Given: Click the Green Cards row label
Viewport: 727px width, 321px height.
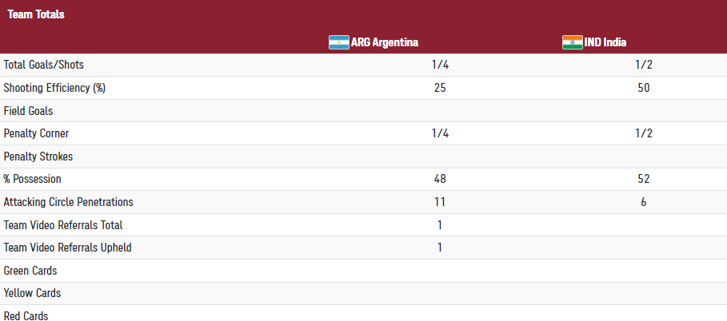Looking at the screenshot, I should click(30, 271).
